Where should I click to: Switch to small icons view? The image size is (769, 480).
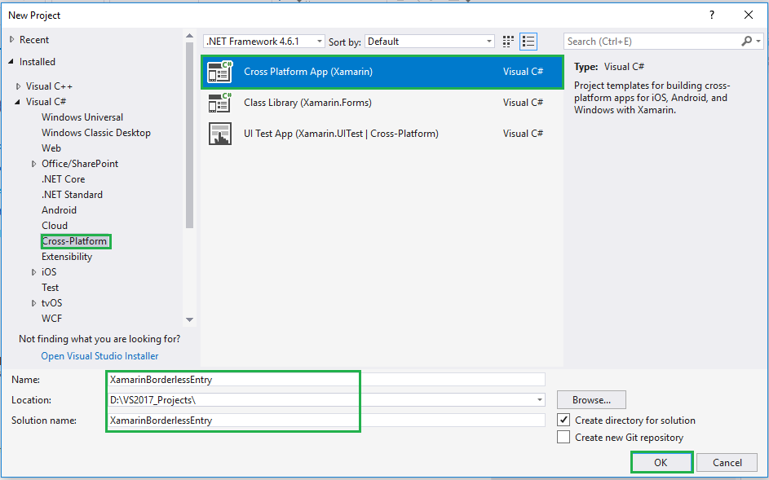click(509, 42)
